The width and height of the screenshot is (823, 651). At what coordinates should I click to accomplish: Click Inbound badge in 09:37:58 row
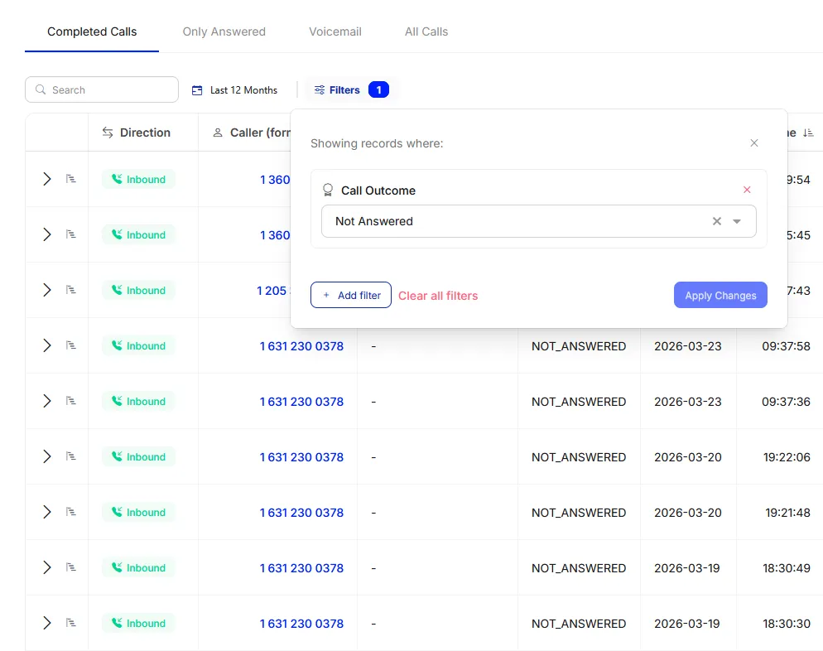138,346
